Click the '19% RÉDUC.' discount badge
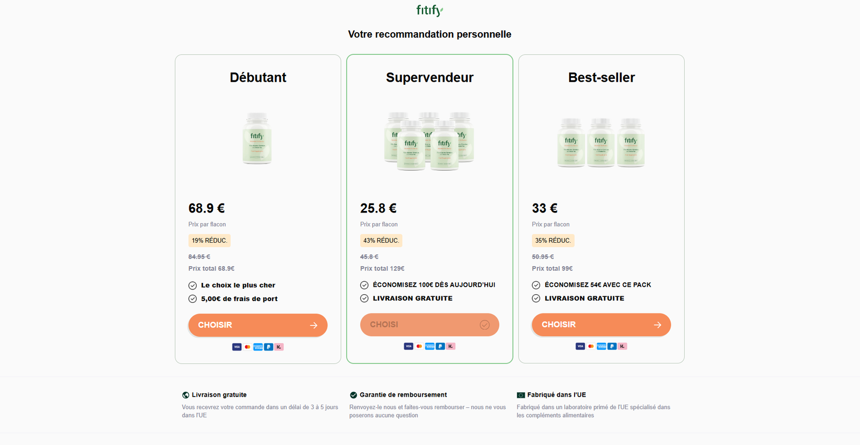 [x=209, y=240]
